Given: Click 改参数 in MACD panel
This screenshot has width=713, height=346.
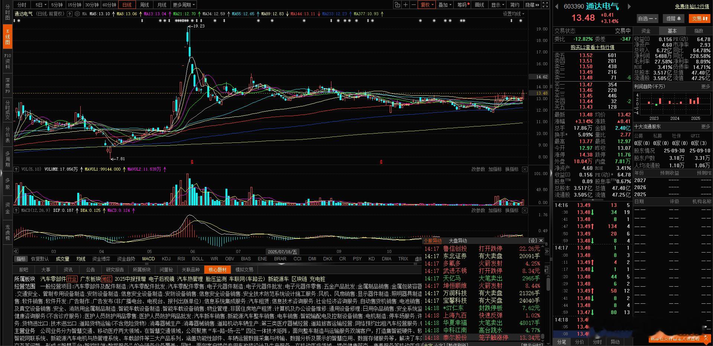Looking at the screenshot, I should 478,210.
